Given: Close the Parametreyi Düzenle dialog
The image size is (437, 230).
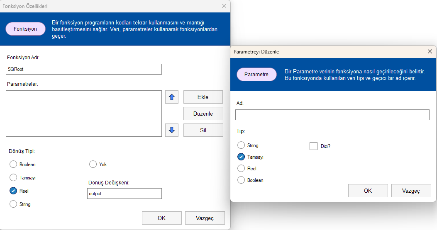Looking at the screenshot, I should (430, 51).
